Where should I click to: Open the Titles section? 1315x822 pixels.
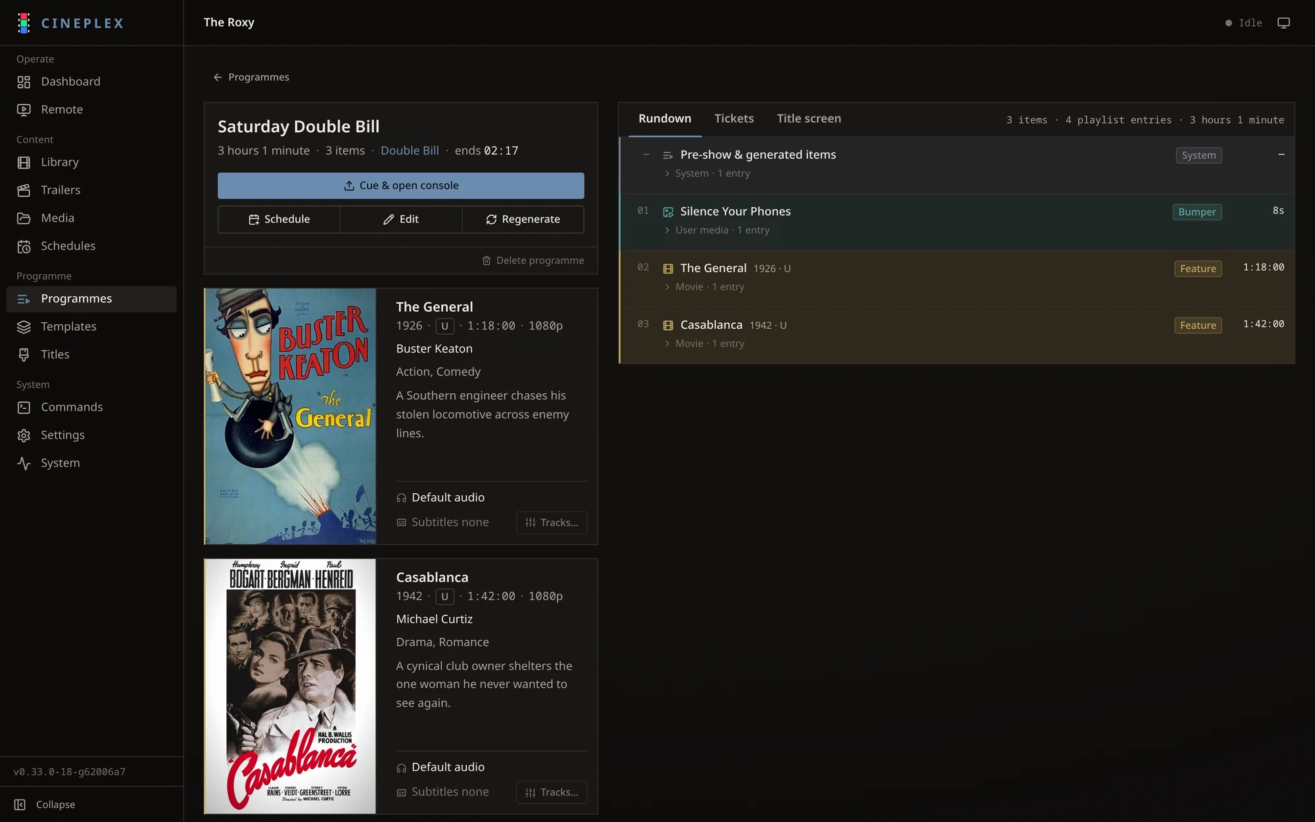click(x=91, y=354)
